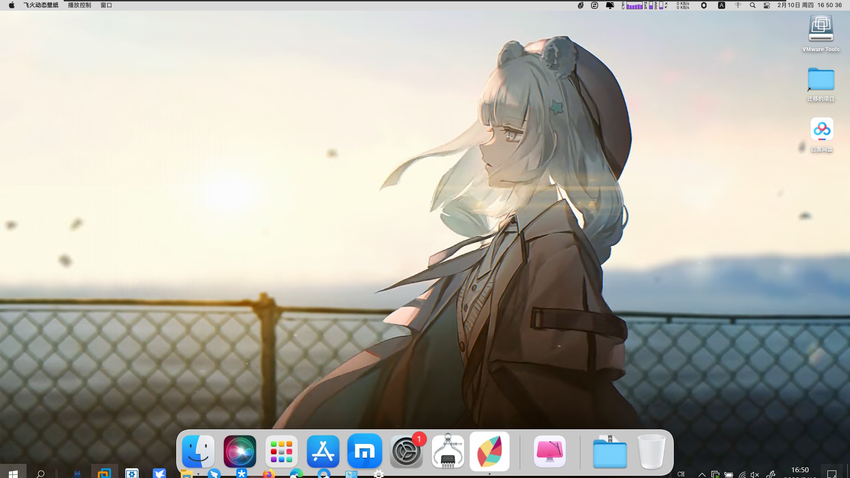Image resolution: width=850 pixels, height=478 pixels.
Task: Open Finder from the dock
Action: [x=198, y=451]
